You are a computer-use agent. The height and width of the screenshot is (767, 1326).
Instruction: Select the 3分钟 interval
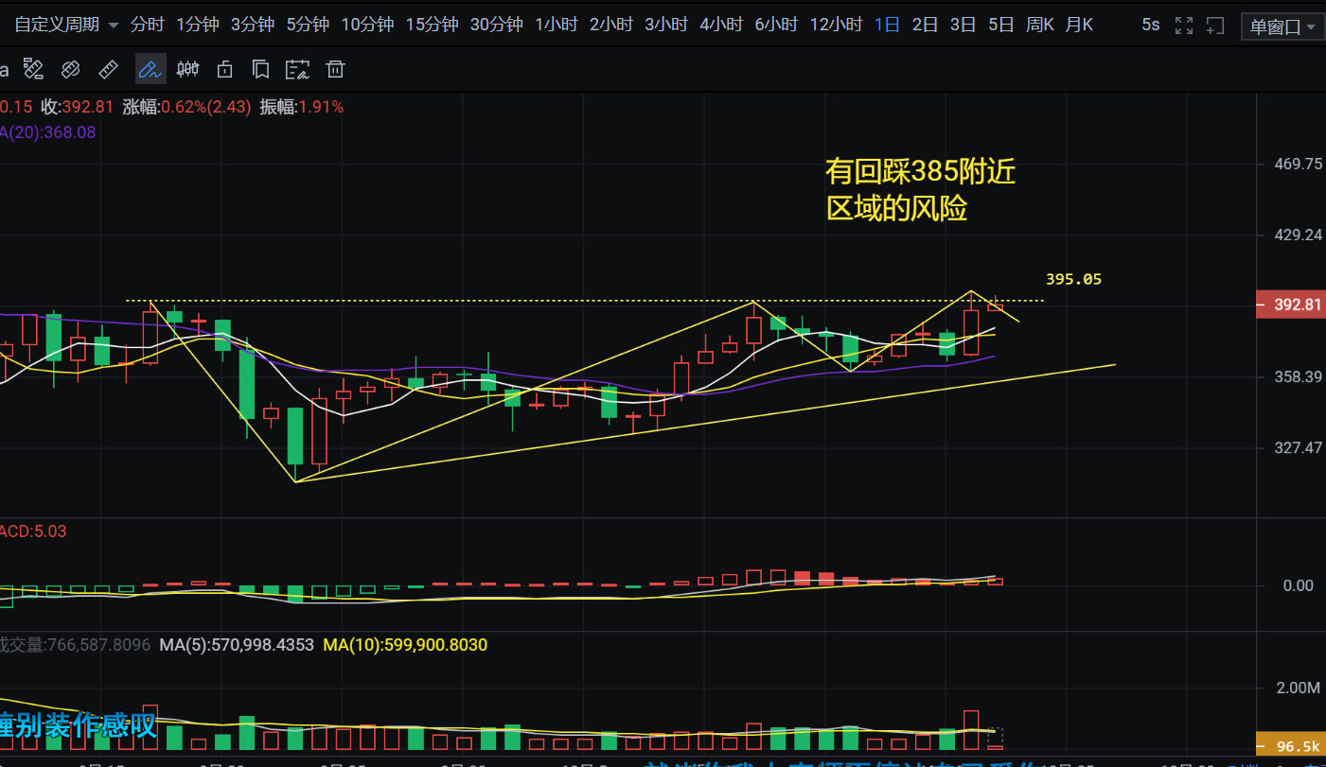coord(252,26)
